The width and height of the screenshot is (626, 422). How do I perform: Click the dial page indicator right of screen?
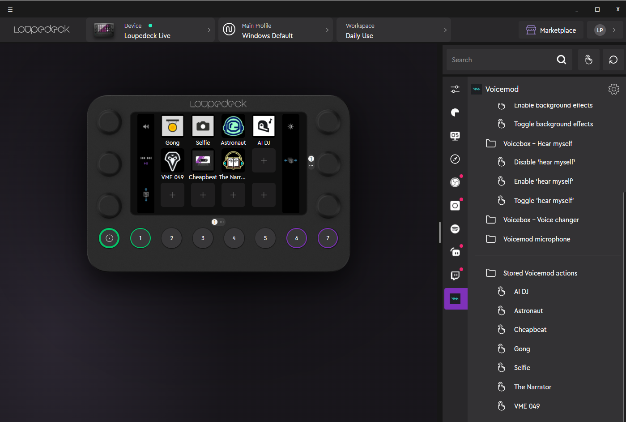click(x=311, y=161)
